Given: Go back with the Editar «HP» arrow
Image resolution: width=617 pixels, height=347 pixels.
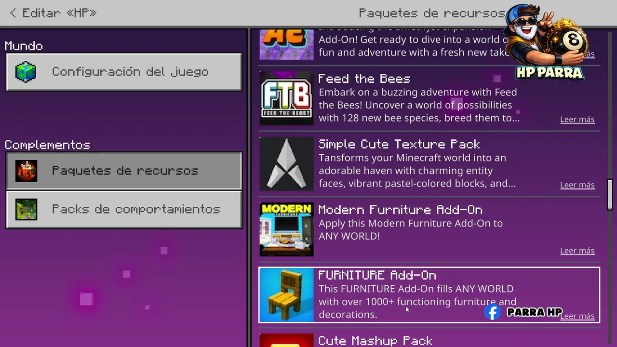Looking at the screenshot, I should click(13, 13).
